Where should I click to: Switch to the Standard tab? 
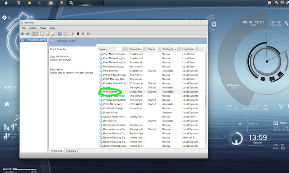(71, 151)
